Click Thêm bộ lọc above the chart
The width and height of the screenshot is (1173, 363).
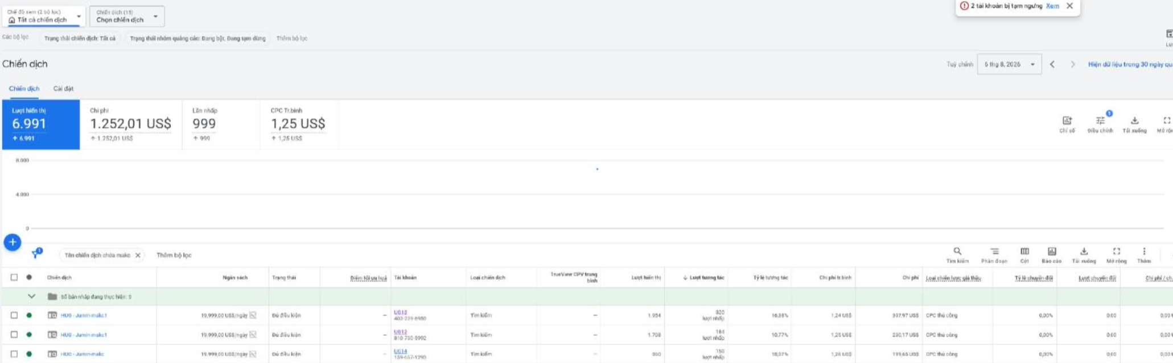tap(291, 38)
